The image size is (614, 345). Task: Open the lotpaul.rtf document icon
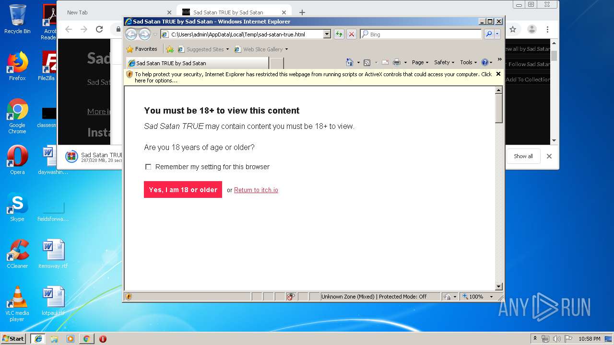pyautogui.click(x=53, y=301)
